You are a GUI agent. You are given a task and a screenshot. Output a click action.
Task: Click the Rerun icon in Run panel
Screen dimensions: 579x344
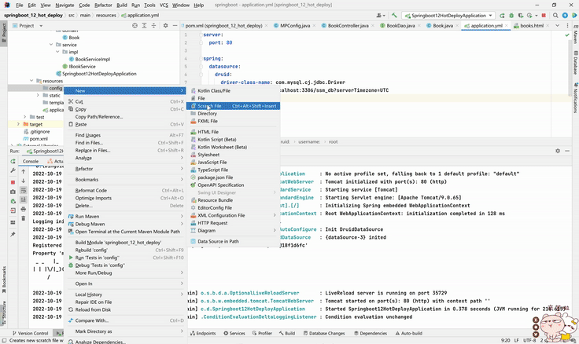click(13, 161)
